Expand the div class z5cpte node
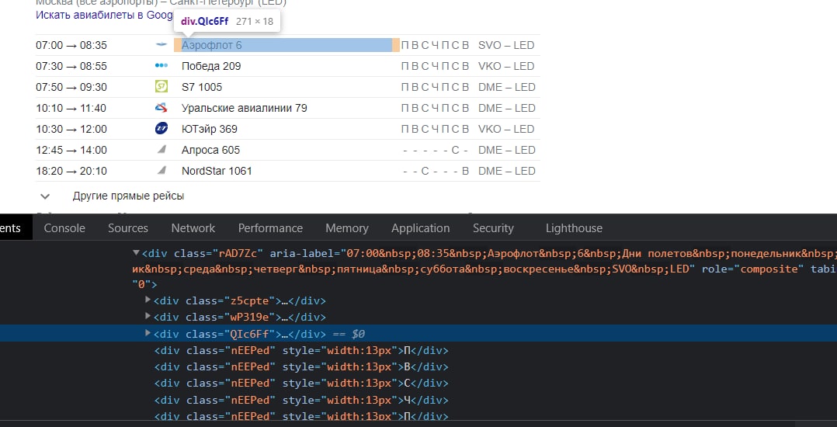This screenshot has width=837, height=427. [x=148, y=300]
